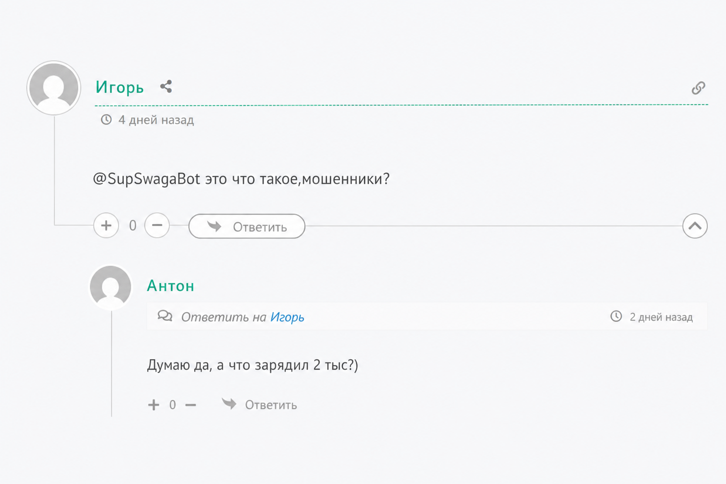Upvote Антон's reply with plus icon

pyautogui.click(x=154, y=405)
